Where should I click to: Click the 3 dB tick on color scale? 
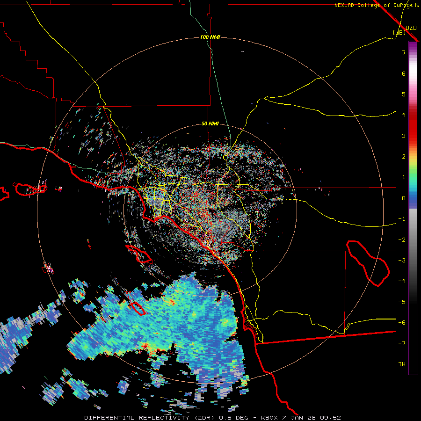tap(404, 136)
